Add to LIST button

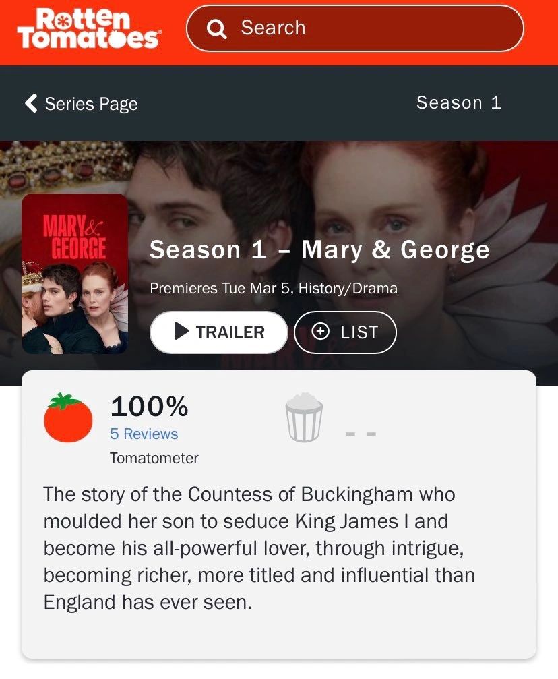pyautogui.click(x=345, y=332)
